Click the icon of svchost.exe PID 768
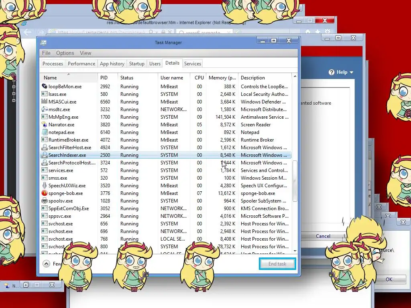 pos(45,239)
